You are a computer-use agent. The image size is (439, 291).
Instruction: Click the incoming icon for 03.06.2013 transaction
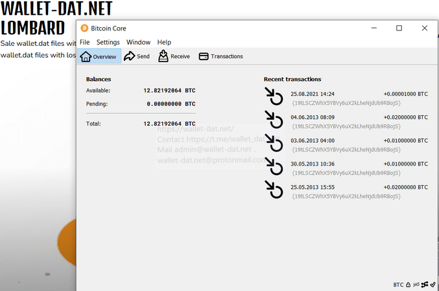(274, 143)
